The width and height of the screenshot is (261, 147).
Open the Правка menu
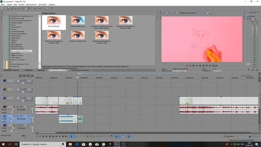coord(9,4)
